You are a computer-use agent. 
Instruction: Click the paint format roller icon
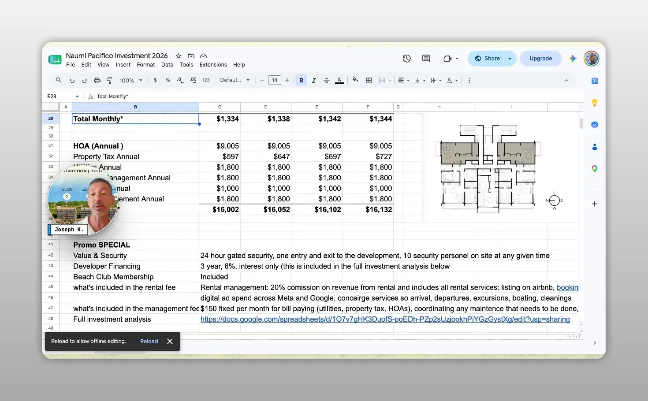click(x=110, y=80)
